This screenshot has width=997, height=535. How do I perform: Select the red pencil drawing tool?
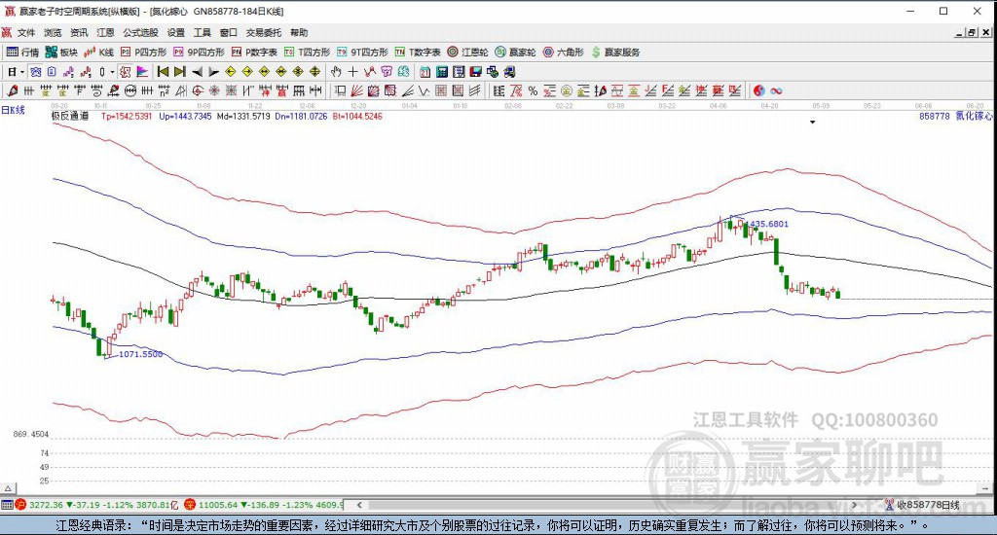(12, 90)
